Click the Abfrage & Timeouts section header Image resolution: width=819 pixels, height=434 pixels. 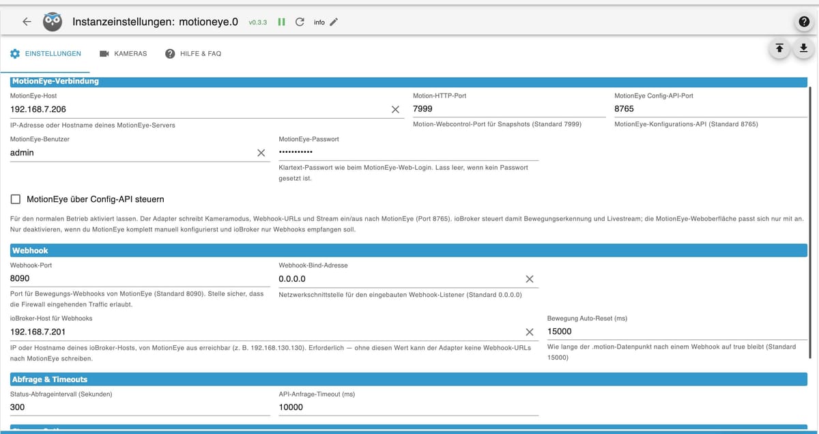coord(409,379)
